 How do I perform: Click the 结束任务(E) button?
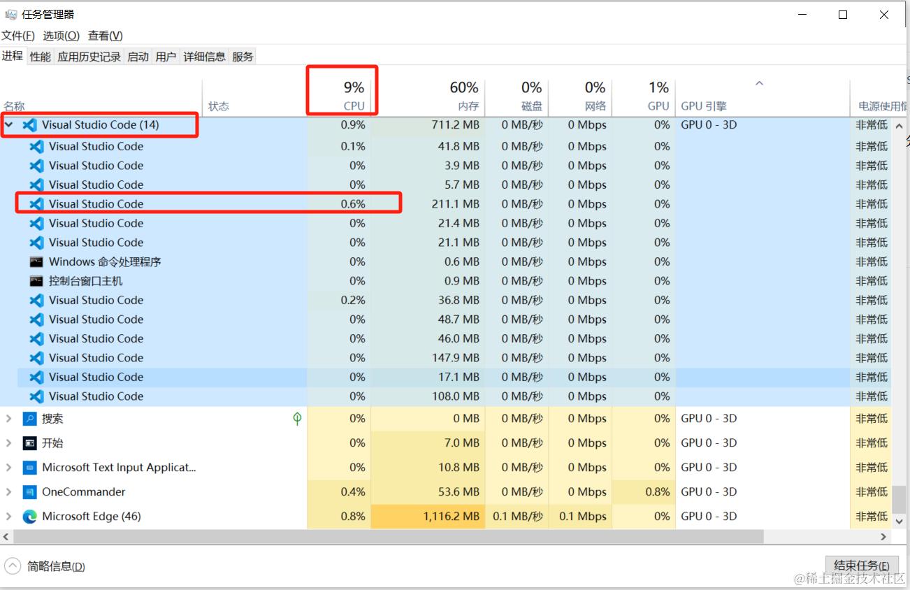click(x=862, y=566)
